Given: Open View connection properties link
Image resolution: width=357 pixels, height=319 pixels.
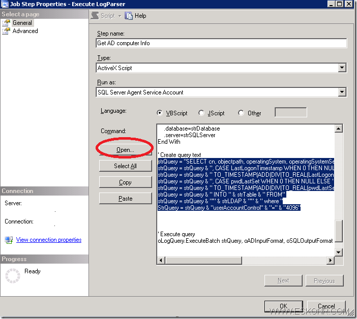Looking at the screenshot, I should point(48,240).
